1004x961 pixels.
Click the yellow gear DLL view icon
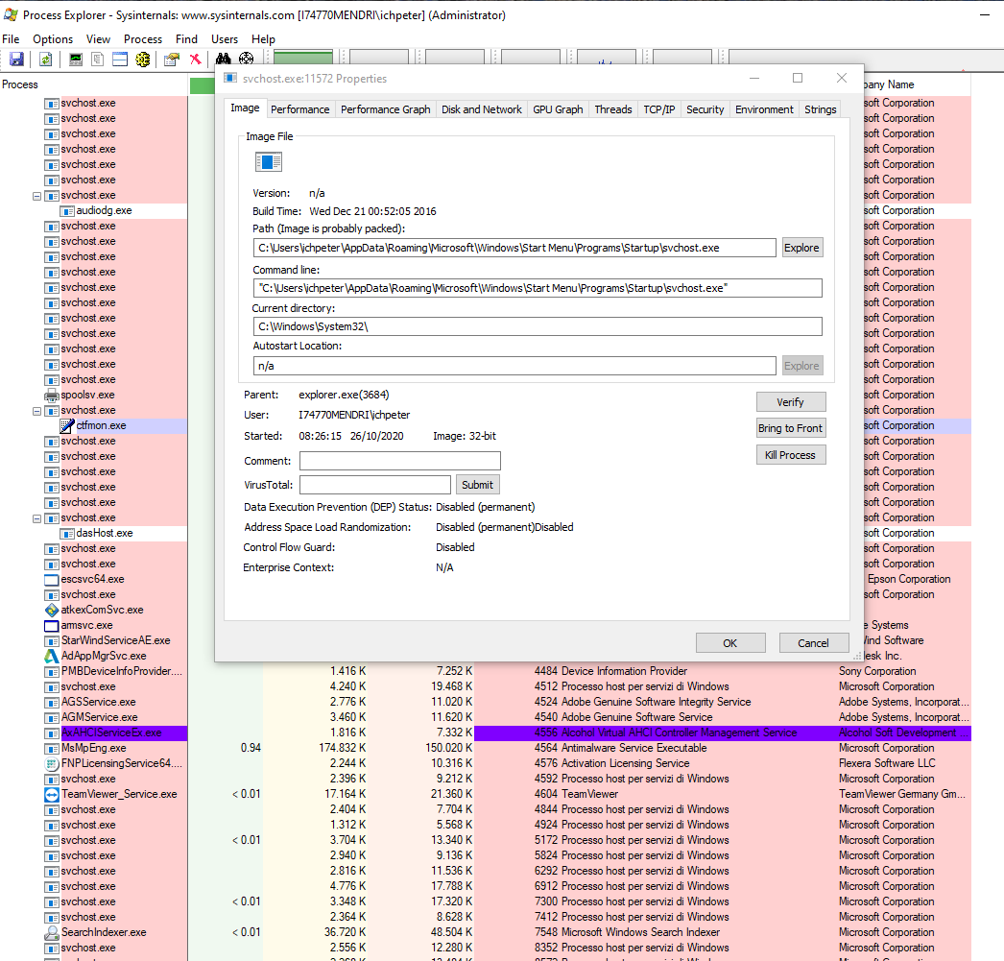point(143,60)
